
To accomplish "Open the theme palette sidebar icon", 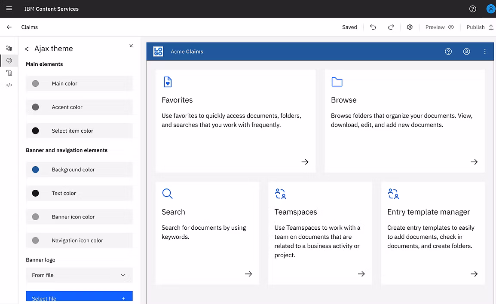I will coord(9,61).
